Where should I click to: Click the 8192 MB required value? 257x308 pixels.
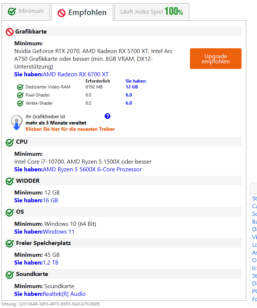click(94, 87)
